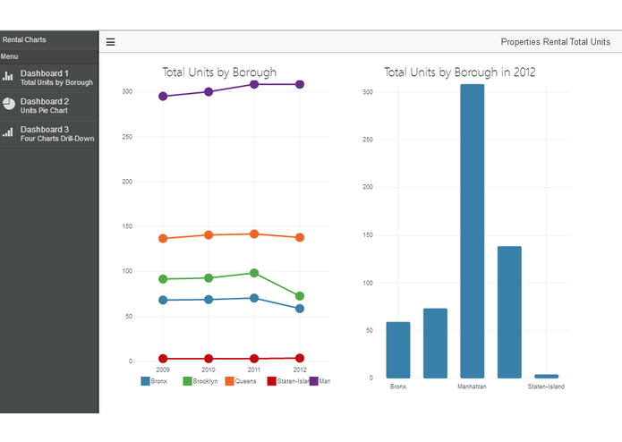Click the Bronx bar in 2012 chart

[398, 350]
